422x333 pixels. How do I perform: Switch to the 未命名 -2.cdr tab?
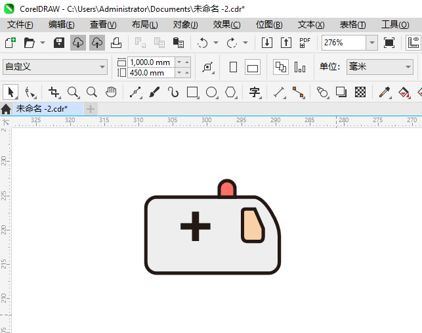pyautogui.click(x=48, y=109)
